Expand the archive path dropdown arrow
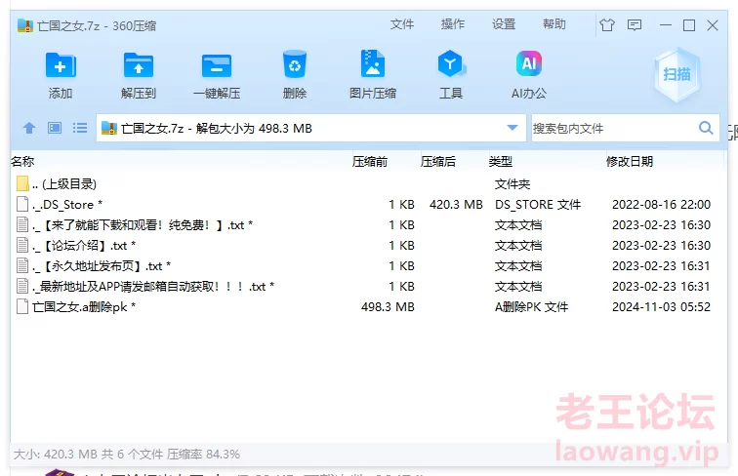This screenshot has height=476, width=738. (513, 128)
